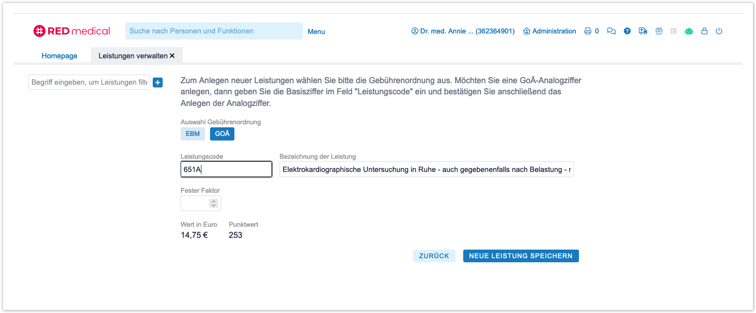Click the Fester Faktor stepper arrows
The image size is (756, 313).
214,203
